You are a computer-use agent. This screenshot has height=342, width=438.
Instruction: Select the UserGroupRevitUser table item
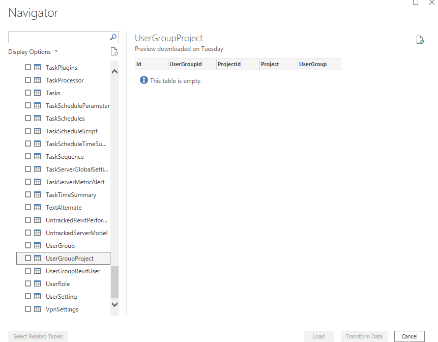click(x=73, y=271)
